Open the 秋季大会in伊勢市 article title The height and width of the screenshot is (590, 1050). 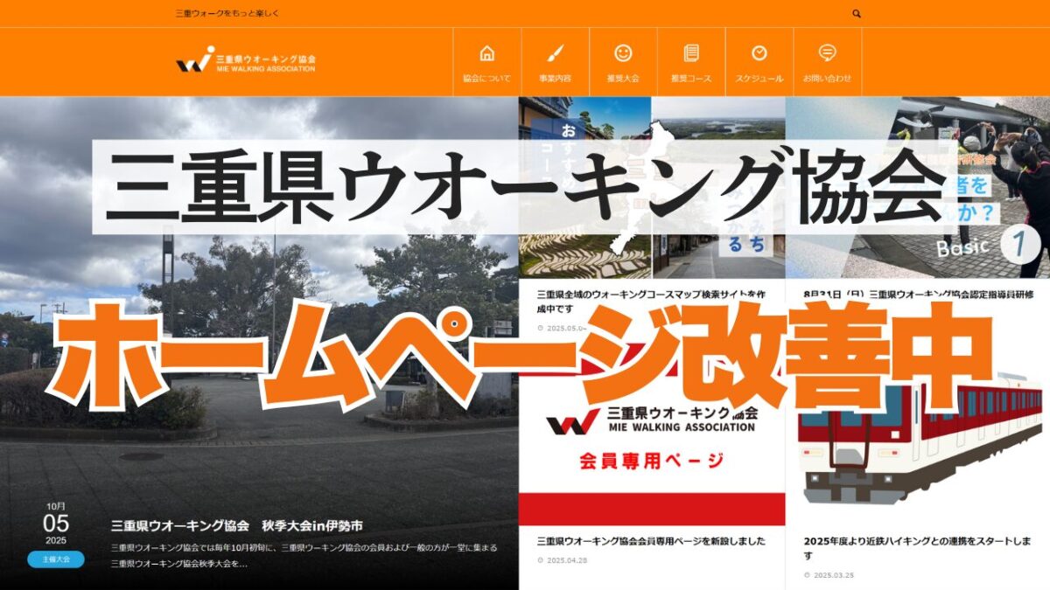click(236, 526)
